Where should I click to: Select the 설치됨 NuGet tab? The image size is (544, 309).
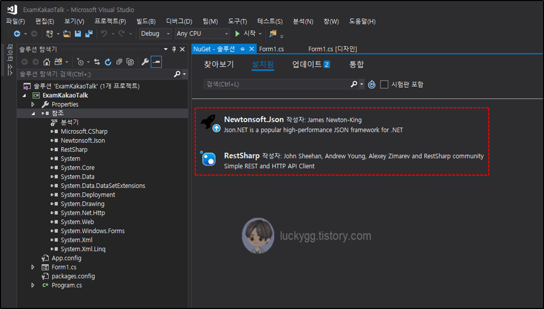pos(262,64)
